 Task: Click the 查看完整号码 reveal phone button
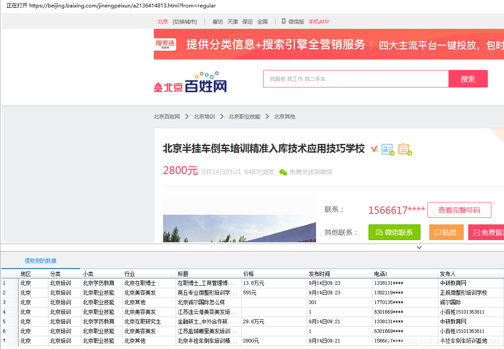459,210
